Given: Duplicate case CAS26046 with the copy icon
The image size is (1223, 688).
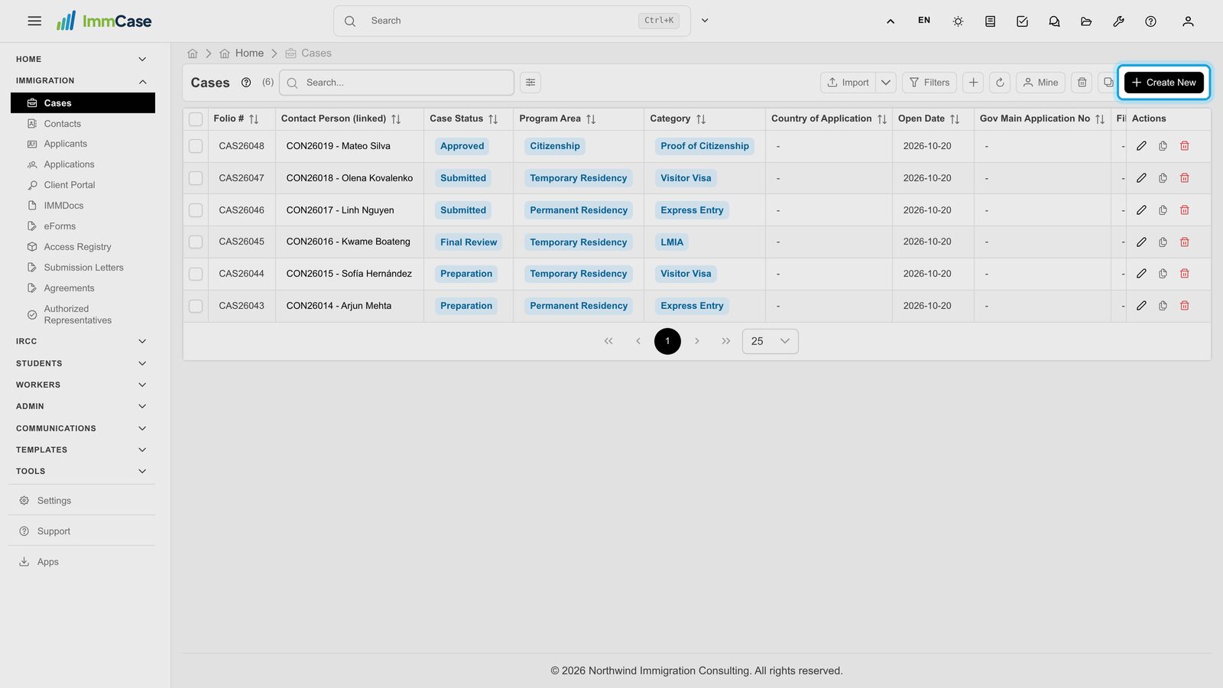Looking at the screenshot, I should pyautogui.click(x=1163, y=210).
